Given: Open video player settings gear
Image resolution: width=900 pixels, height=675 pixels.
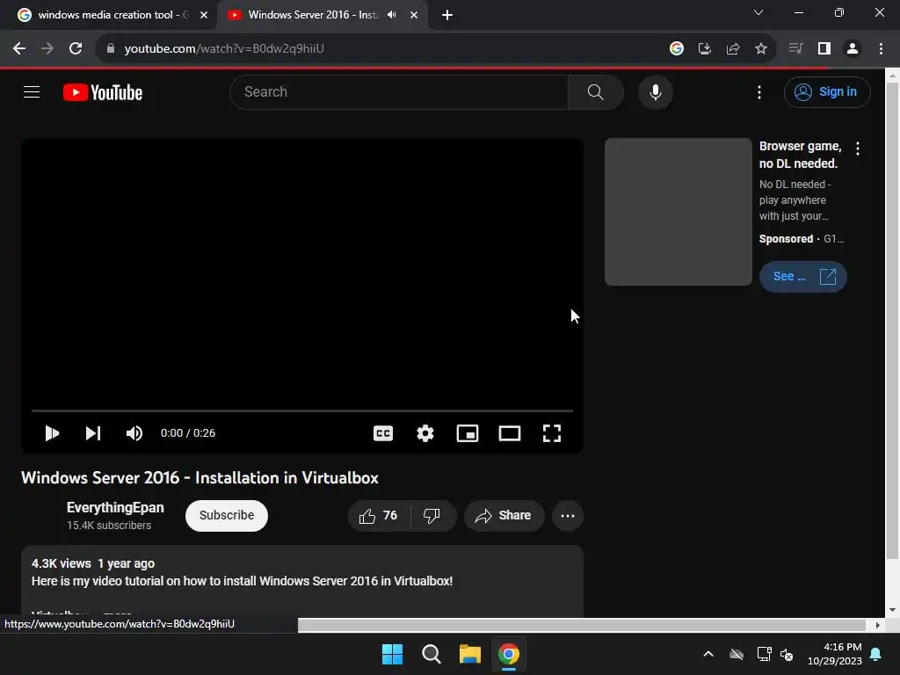Looking at the screenshot, I should coord(425,433).
